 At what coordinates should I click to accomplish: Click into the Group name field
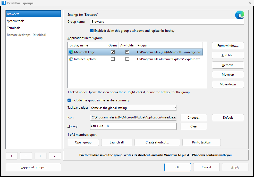click(x=167, y=22)
